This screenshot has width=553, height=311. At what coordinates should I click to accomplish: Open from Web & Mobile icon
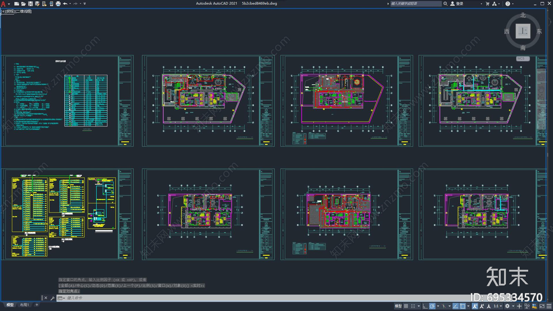44,4
